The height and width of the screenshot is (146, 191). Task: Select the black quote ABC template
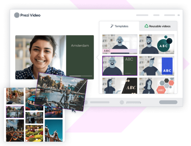[x=120, y=86]
